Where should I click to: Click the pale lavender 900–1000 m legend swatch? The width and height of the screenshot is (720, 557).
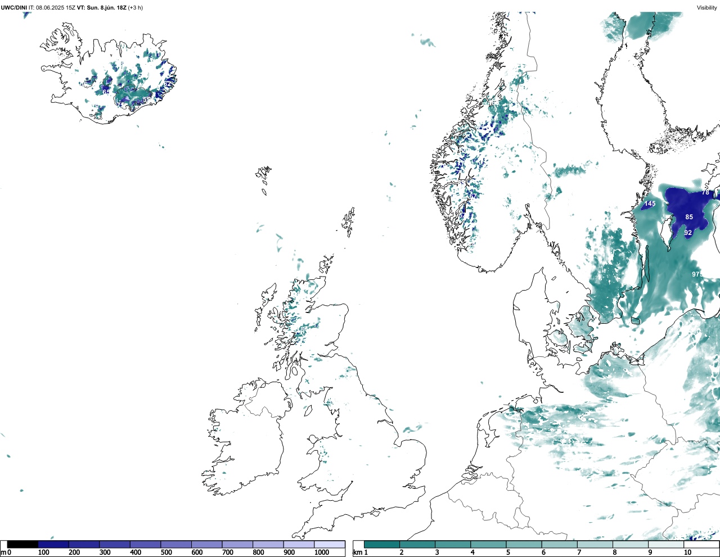click(x=299, y=545)
